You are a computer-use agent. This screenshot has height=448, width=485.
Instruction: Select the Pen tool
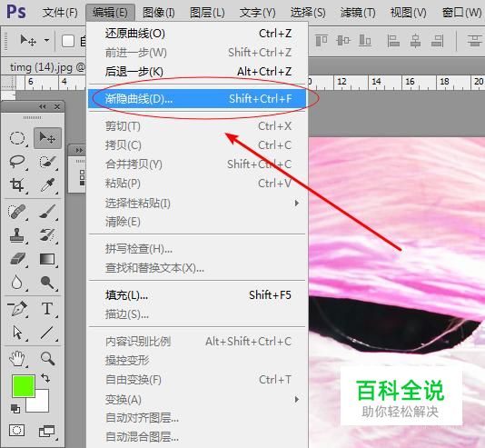[17, 309]
